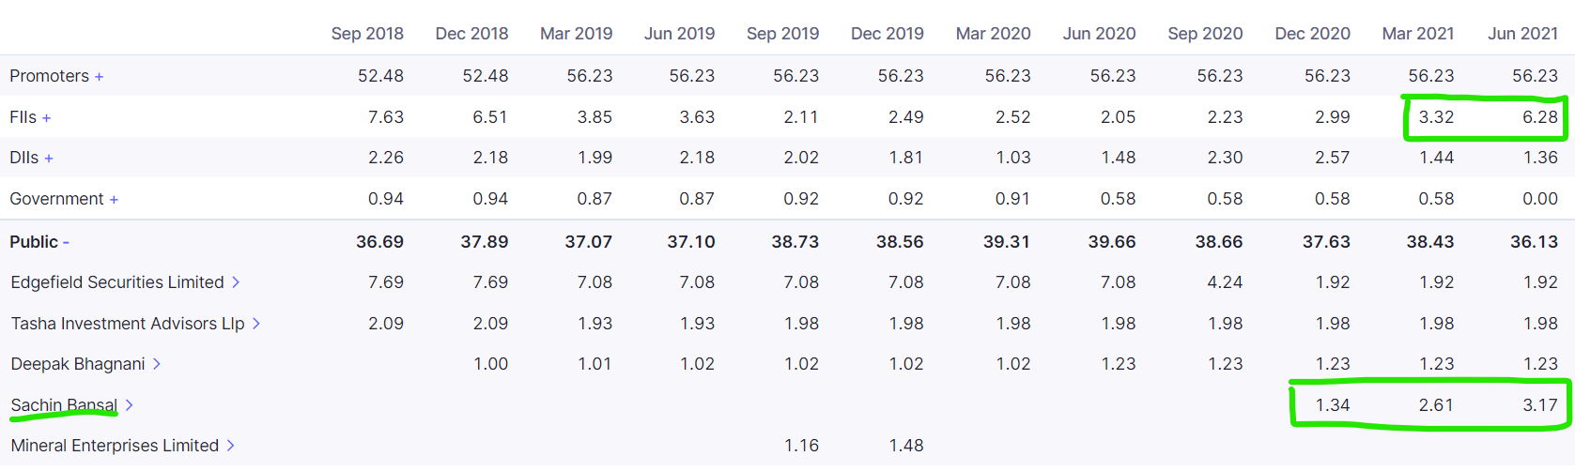
Task: Collapse the Public shareholders section
Action: (66, 243)
